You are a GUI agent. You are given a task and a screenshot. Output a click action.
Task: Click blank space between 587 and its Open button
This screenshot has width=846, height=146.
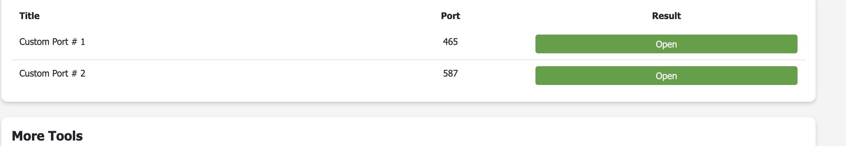[496, 73]
